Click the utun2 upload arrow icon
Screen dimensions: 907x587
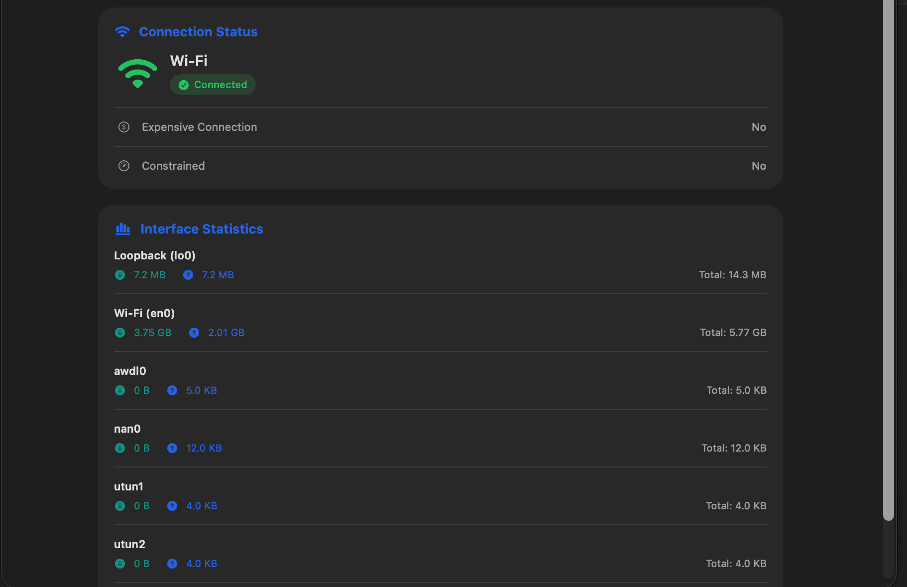click(x=172, y=564)
